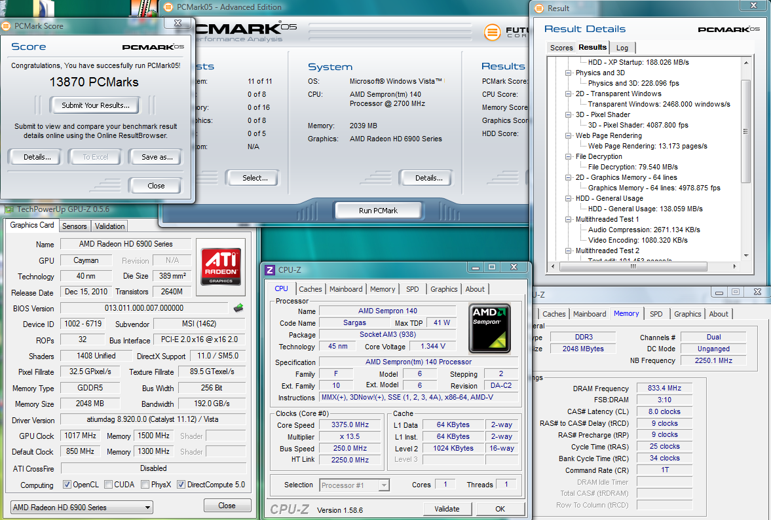Collapse the Multithreaded Test 2 node

[568, 251]
